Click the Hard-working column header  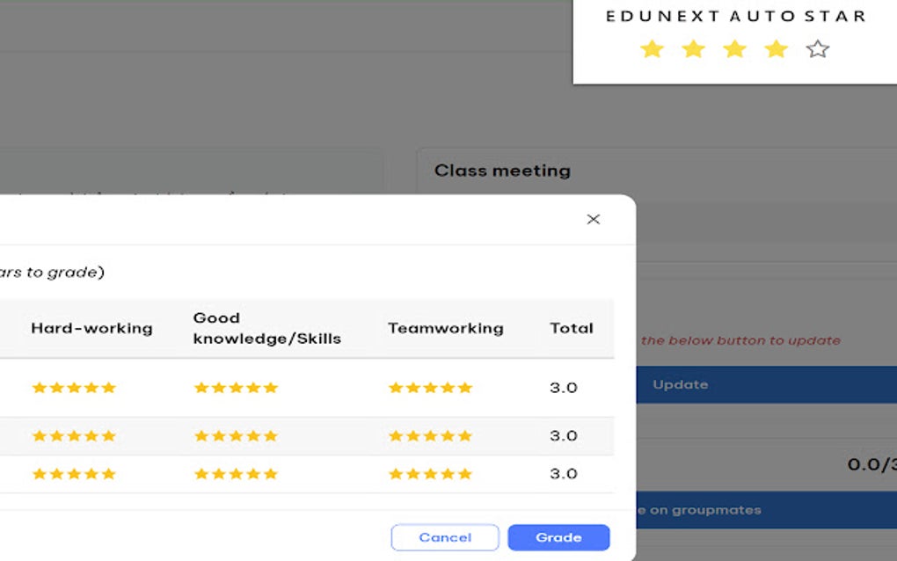coord(93,327)
